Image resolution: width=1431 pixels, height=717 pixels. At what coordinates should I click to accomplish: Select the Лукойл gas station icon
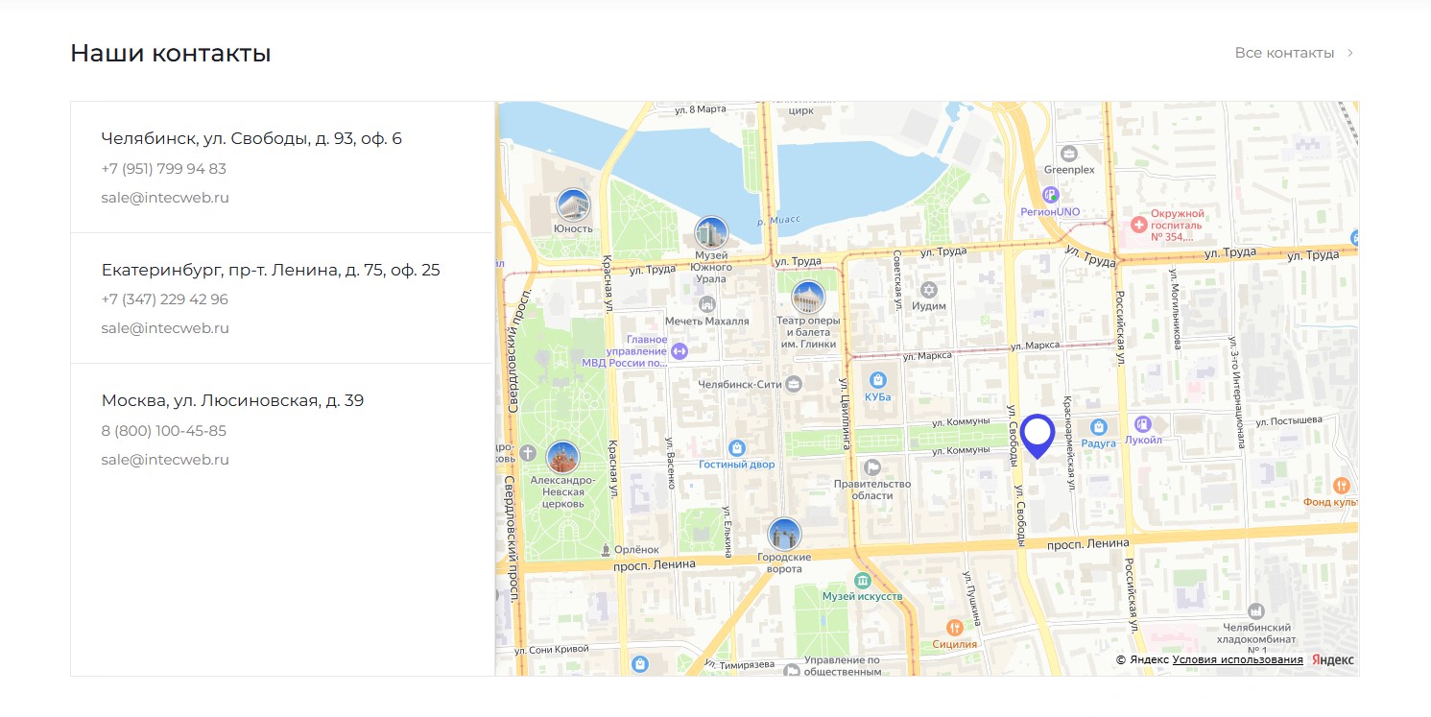(1142, 423)
